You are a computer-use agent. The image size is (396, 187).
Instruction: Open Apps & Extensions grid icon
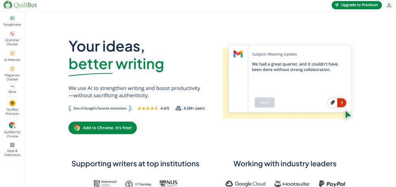coord(12,145)
